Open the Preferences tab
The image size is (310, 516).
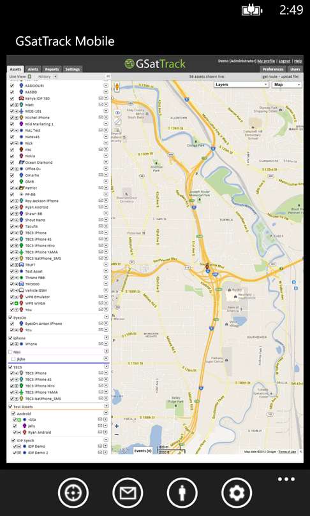273,69
